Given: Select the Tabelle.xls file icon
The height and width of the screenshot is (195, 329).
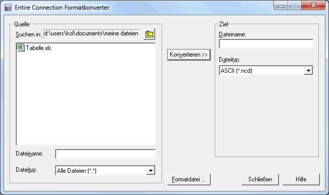Looking at the screenshot, I should [21, 47].
